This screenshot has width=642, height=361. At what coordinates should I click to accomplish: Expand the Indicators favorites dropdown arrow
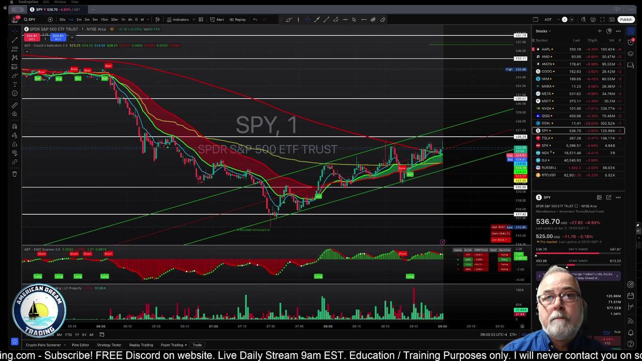coord(193,20)
